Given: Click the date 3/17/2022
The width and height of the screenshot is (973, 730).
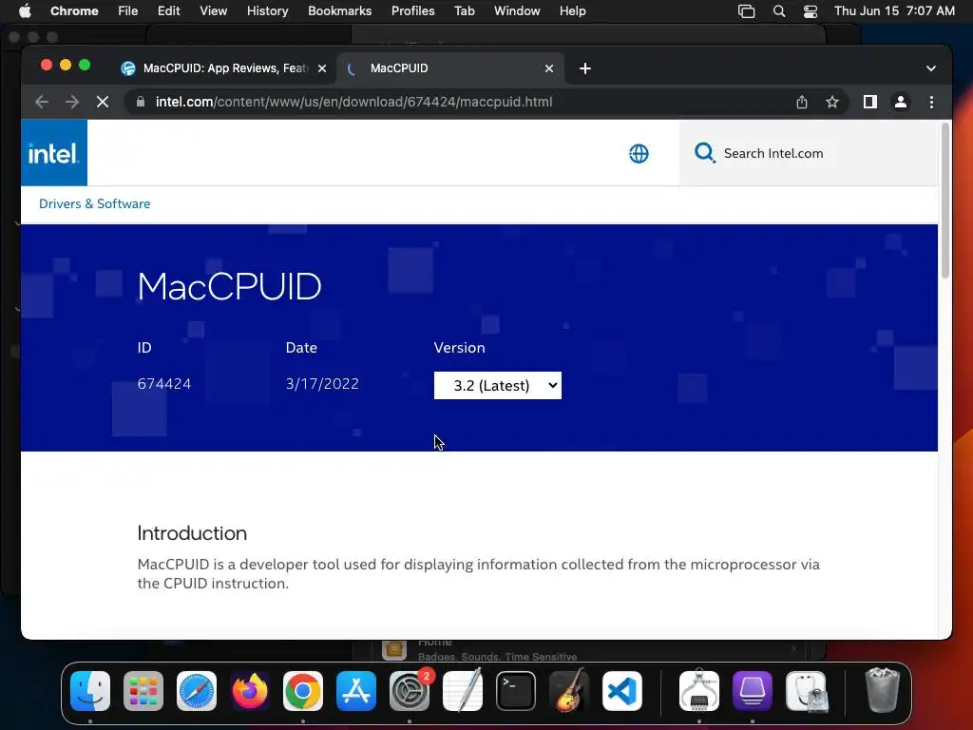Looking at the screenshot, I should [322, 384].
